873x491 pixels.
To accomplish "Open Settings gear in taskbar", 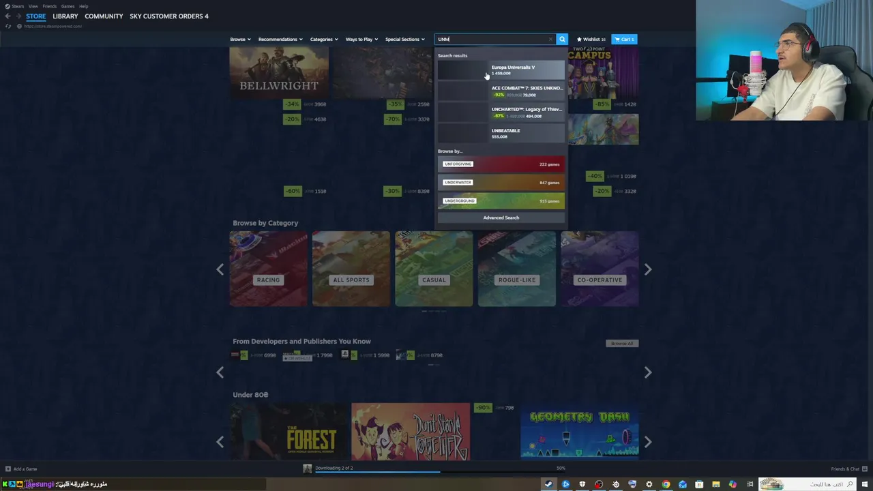I will (649, 484).
